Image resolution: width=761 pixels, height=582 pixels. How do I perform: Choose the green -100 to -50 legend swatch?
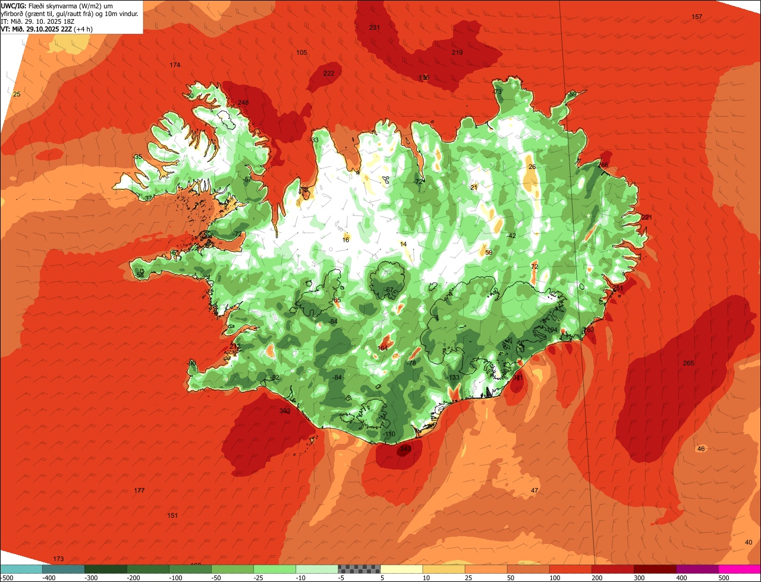[190, 569]
